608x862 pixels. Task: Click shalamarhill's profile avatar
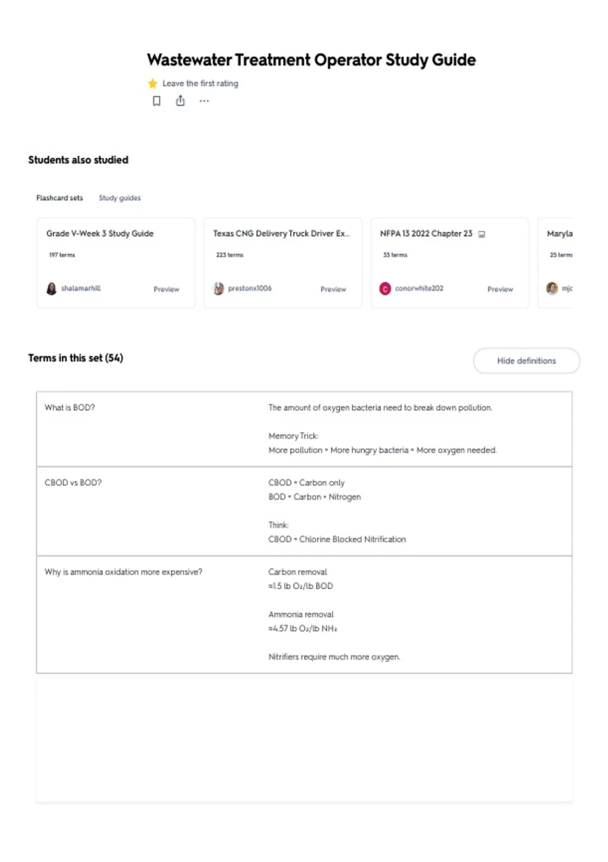pos(51,289)
